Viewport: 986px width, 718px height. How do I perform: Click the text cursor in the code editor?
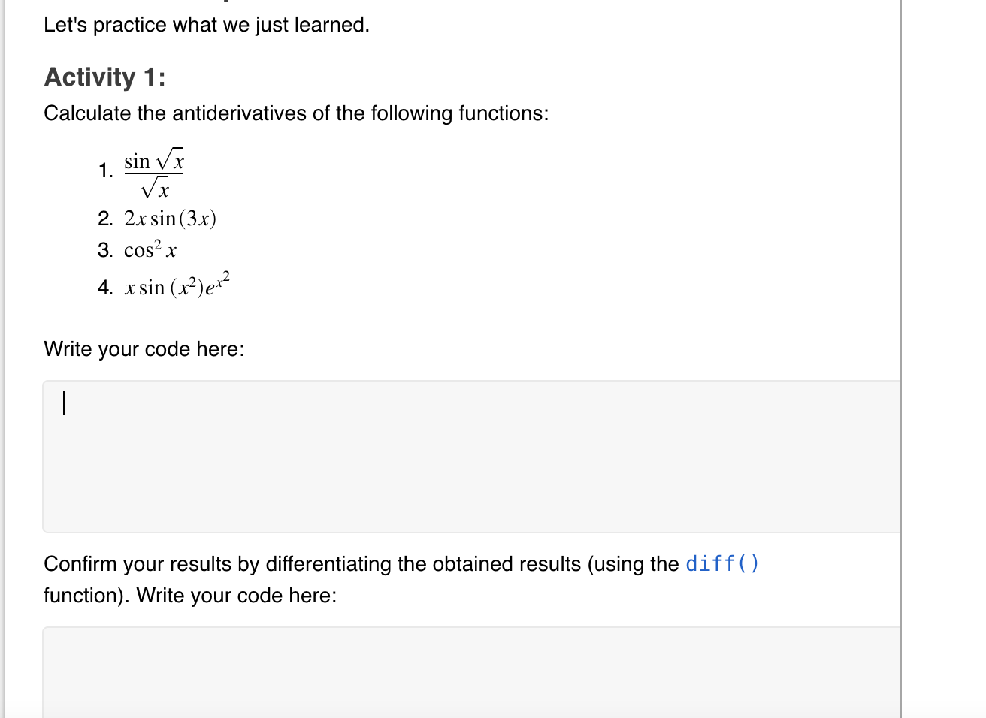tap(65, 403)
